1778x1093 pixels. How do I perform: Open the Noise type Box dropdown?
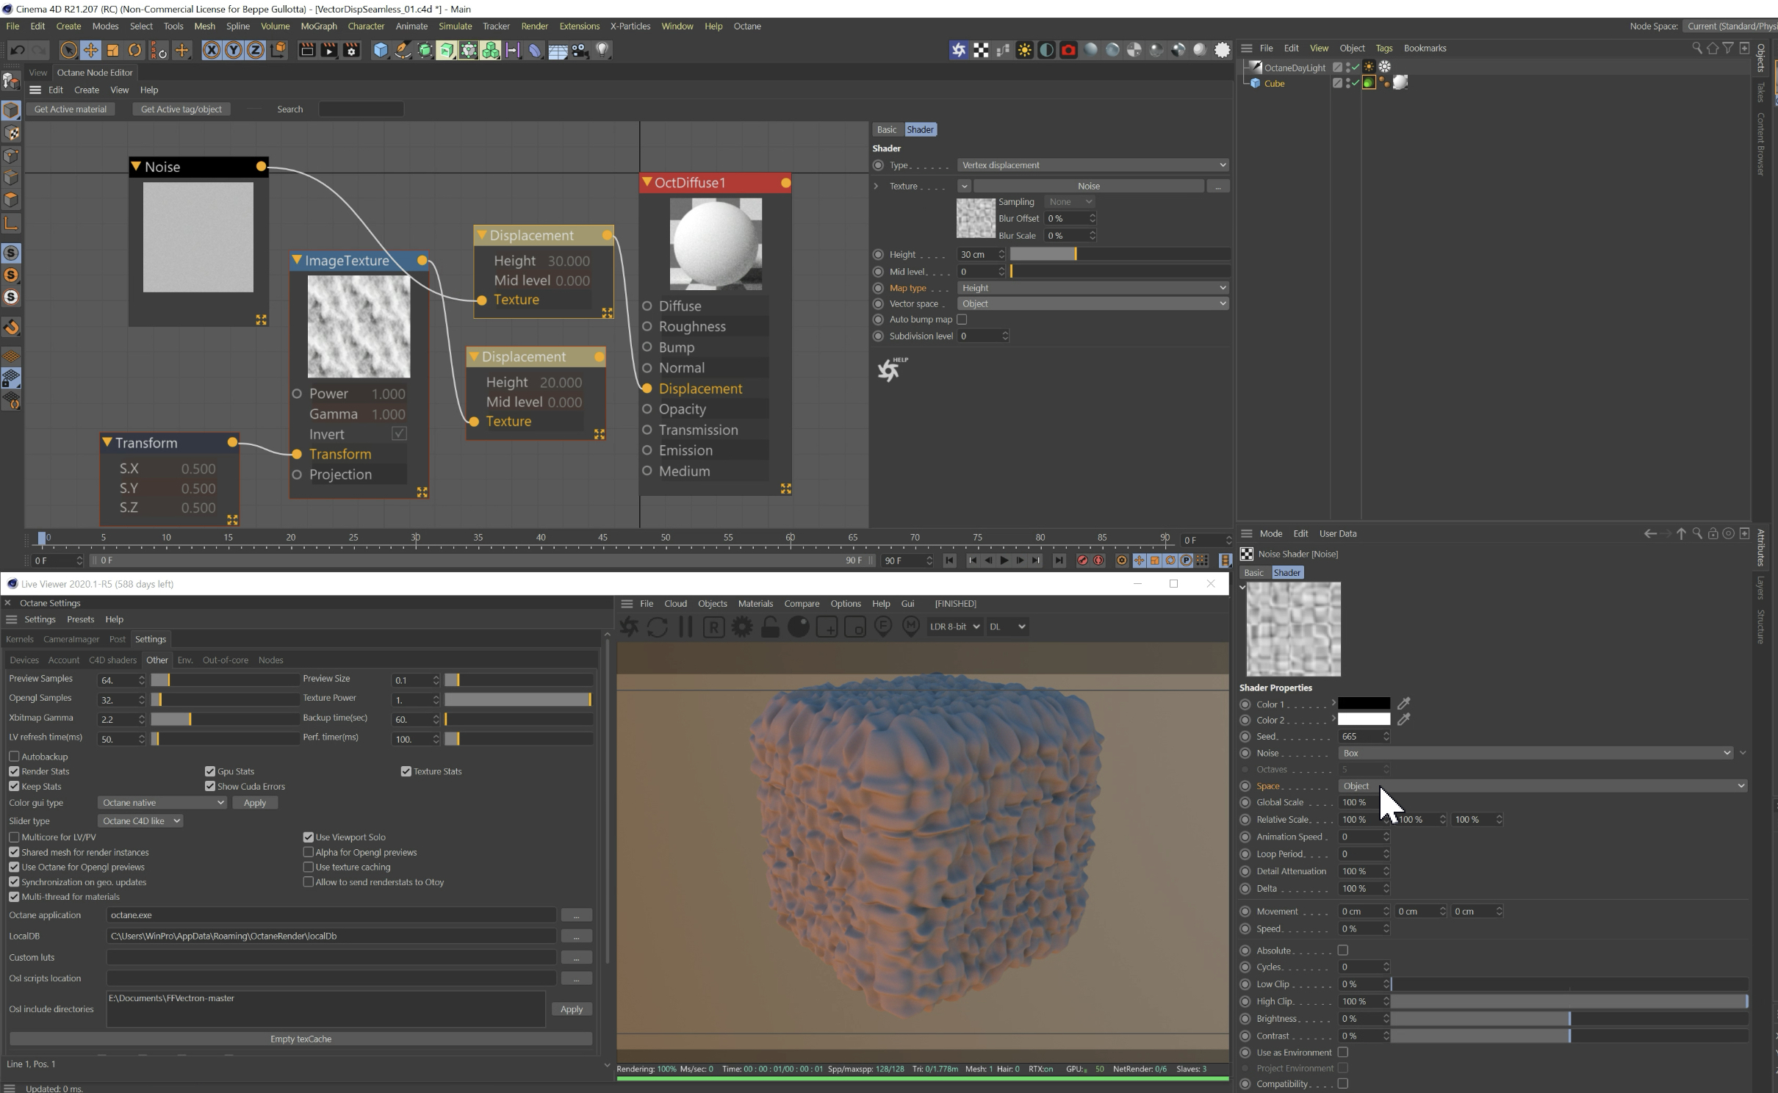(1536, 753)
